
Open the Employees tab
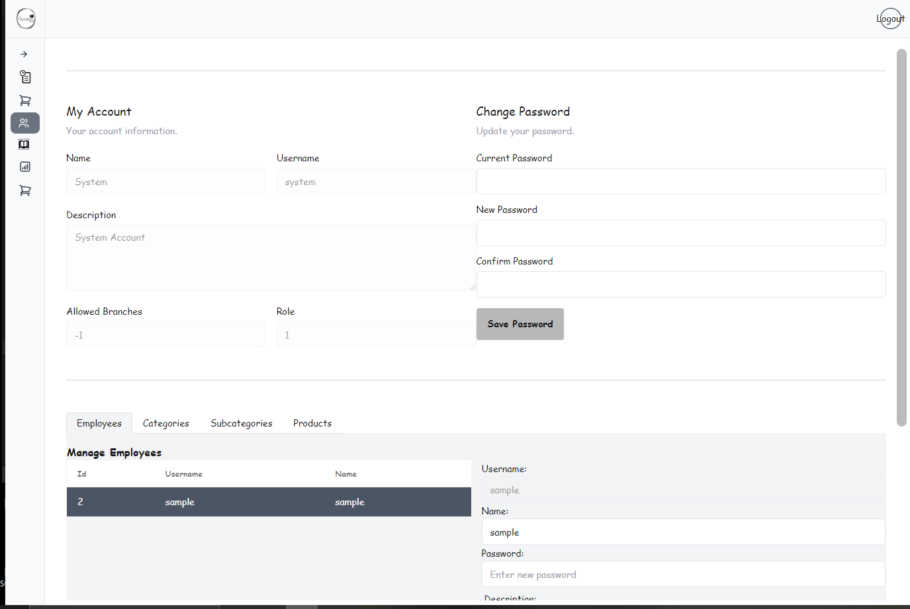(99, 423)
